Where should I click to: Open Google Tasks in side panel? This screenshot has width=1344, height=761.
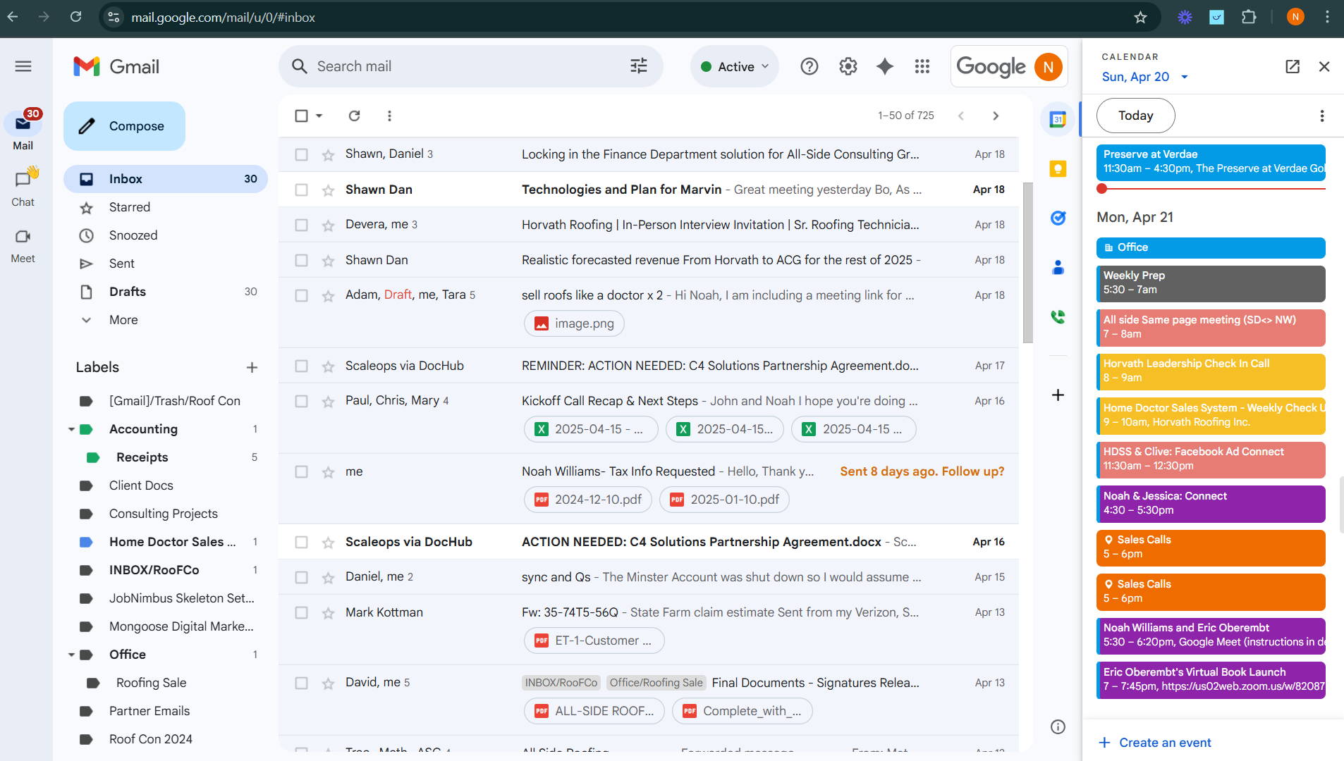click(1058, 218)
